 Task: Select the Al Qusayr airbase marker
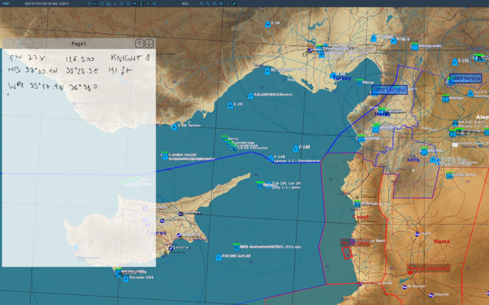point(406,286)
